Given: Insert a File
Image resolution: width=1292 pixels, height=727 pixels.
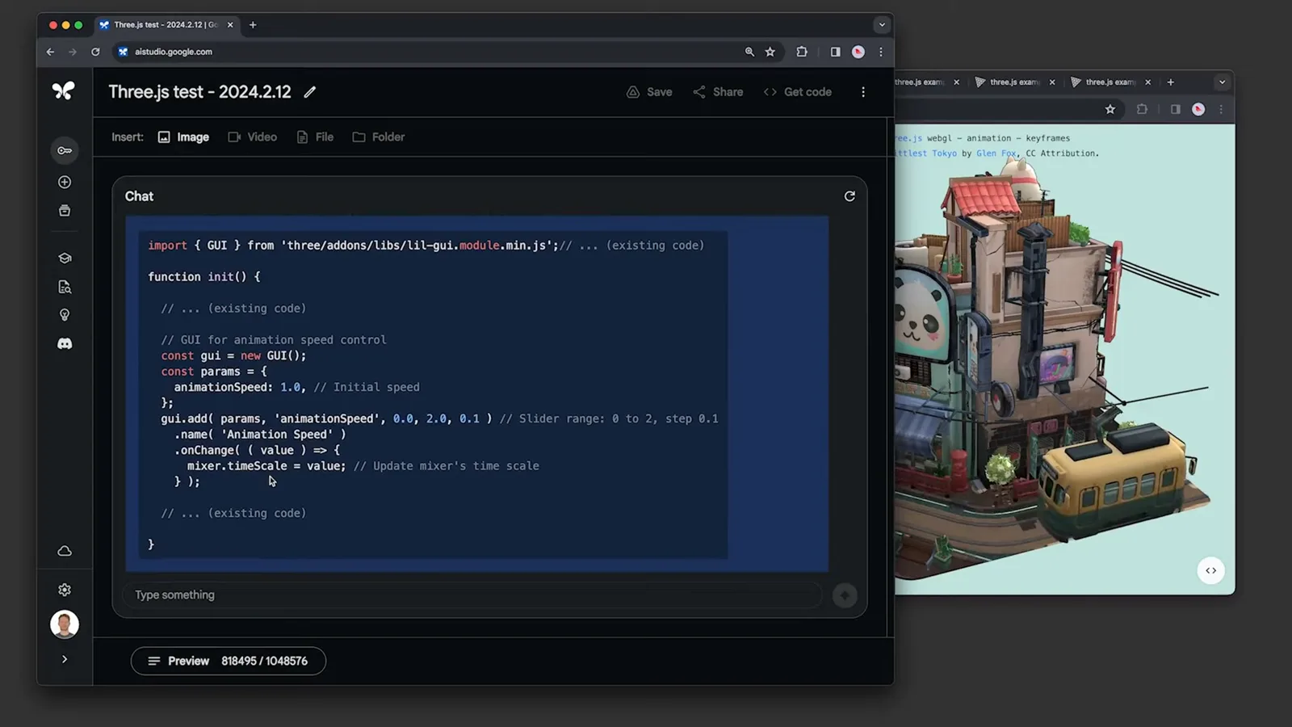Looking at the screenshot, I should pos(315,137).
